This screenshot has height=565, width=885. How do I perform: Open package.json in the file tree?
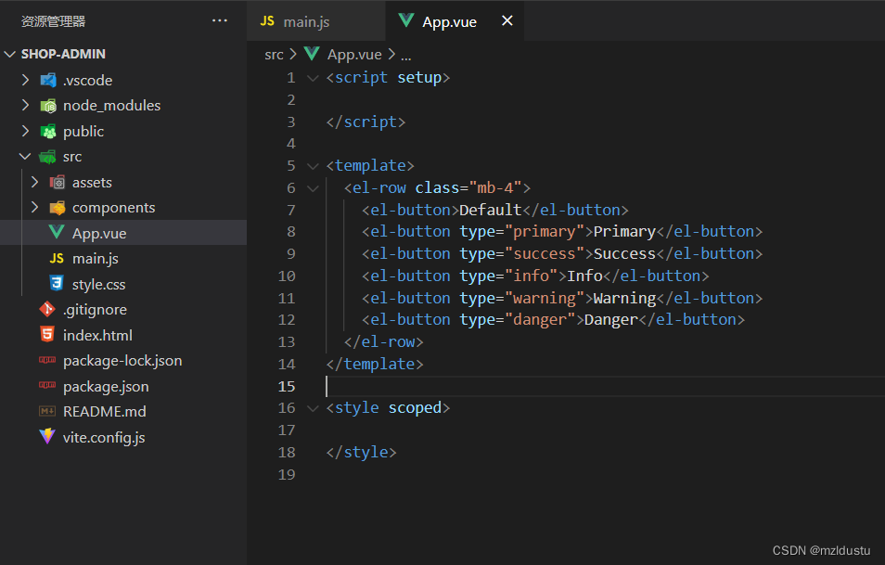123,386
